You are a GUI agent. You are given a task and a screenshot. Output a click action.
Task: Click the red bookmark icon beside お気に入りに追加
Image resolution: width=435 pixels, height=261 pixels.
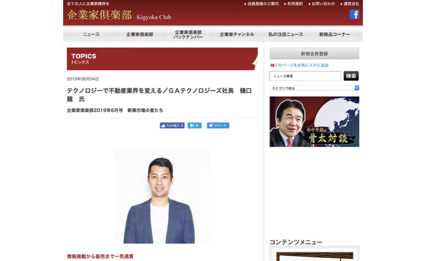[x=271, y=65]
